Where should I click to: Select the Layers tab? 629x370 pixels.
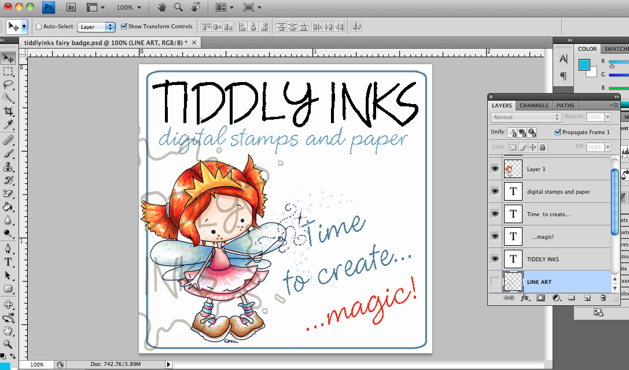coord(502,105)
